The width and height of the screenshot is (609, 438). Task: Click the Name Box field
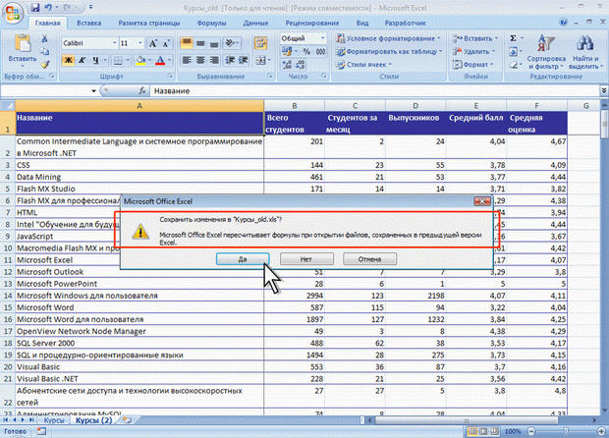point(46,91)
